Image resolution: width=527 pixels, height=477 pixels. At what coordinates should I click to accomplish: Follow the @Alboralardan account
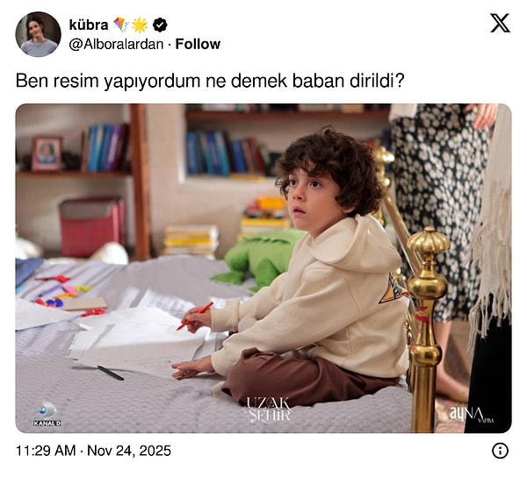pos(198,44)
